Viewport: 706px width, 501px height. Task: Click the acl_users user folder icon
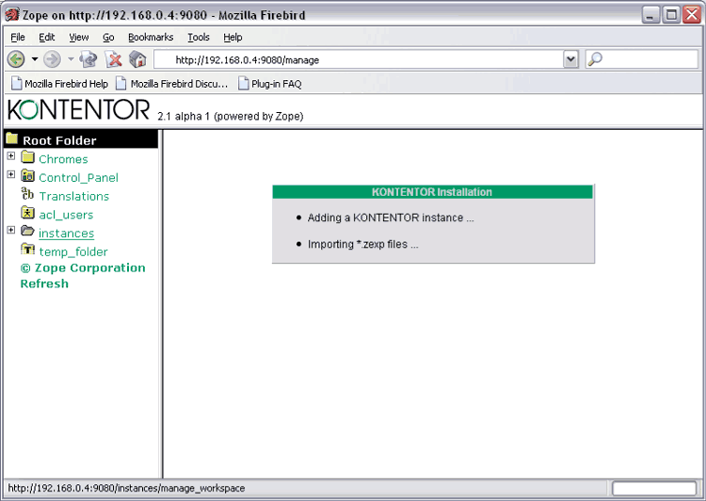(x=27, y=214)
